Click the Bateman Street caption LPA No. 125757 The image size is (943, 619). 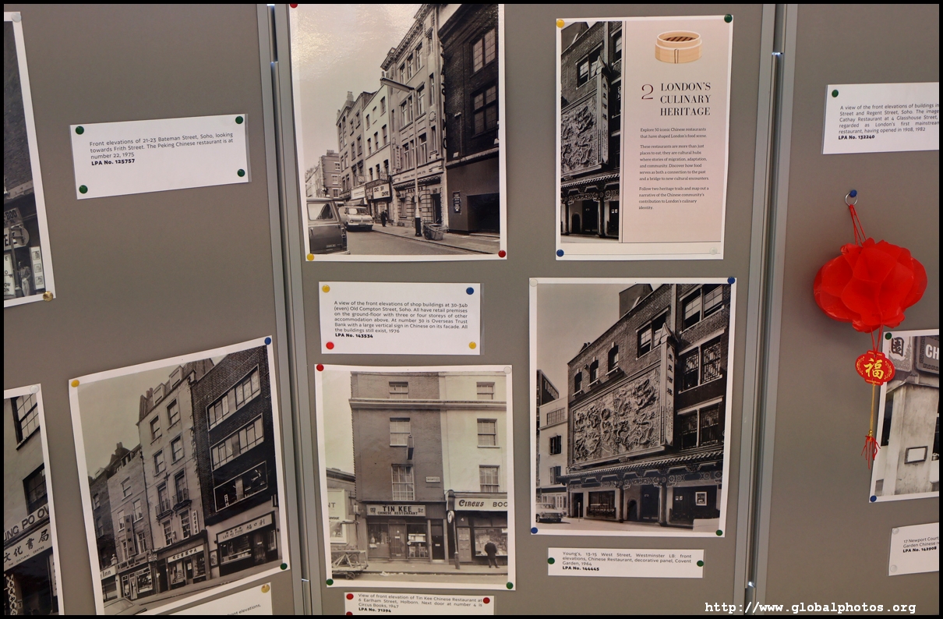pos(160,155)
